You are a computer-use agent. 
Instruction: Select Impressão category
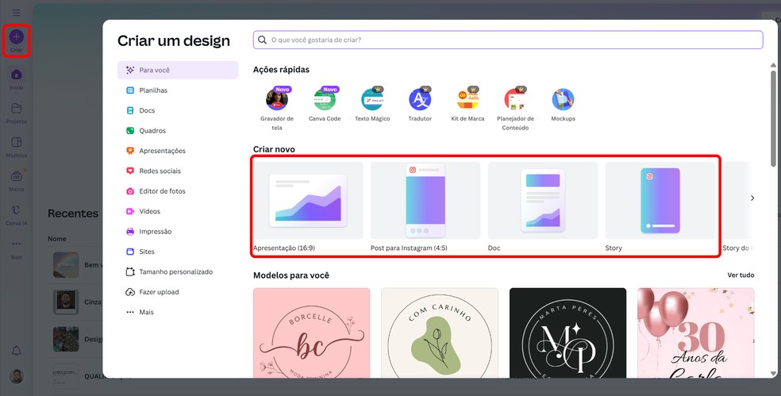coord(178,232)
